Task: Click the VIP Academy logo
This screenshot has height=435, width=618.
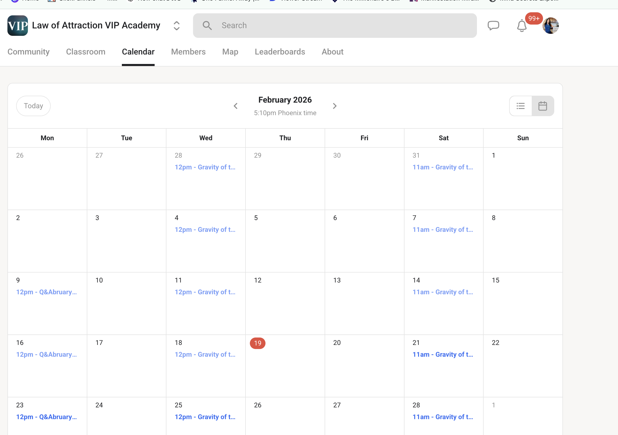Action: 17,26
